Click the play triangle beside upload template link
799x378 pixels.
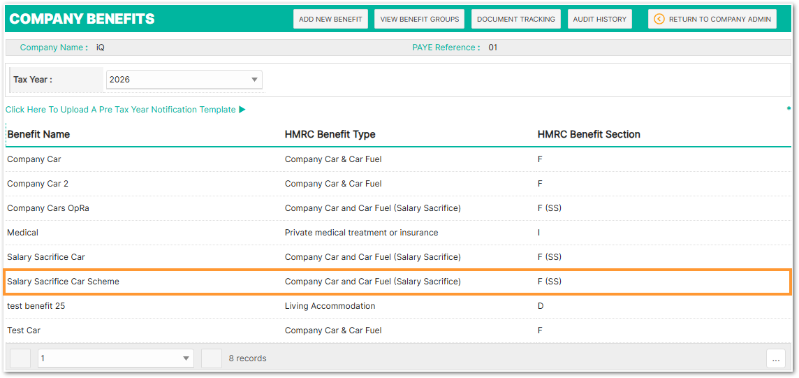[242, 110]
